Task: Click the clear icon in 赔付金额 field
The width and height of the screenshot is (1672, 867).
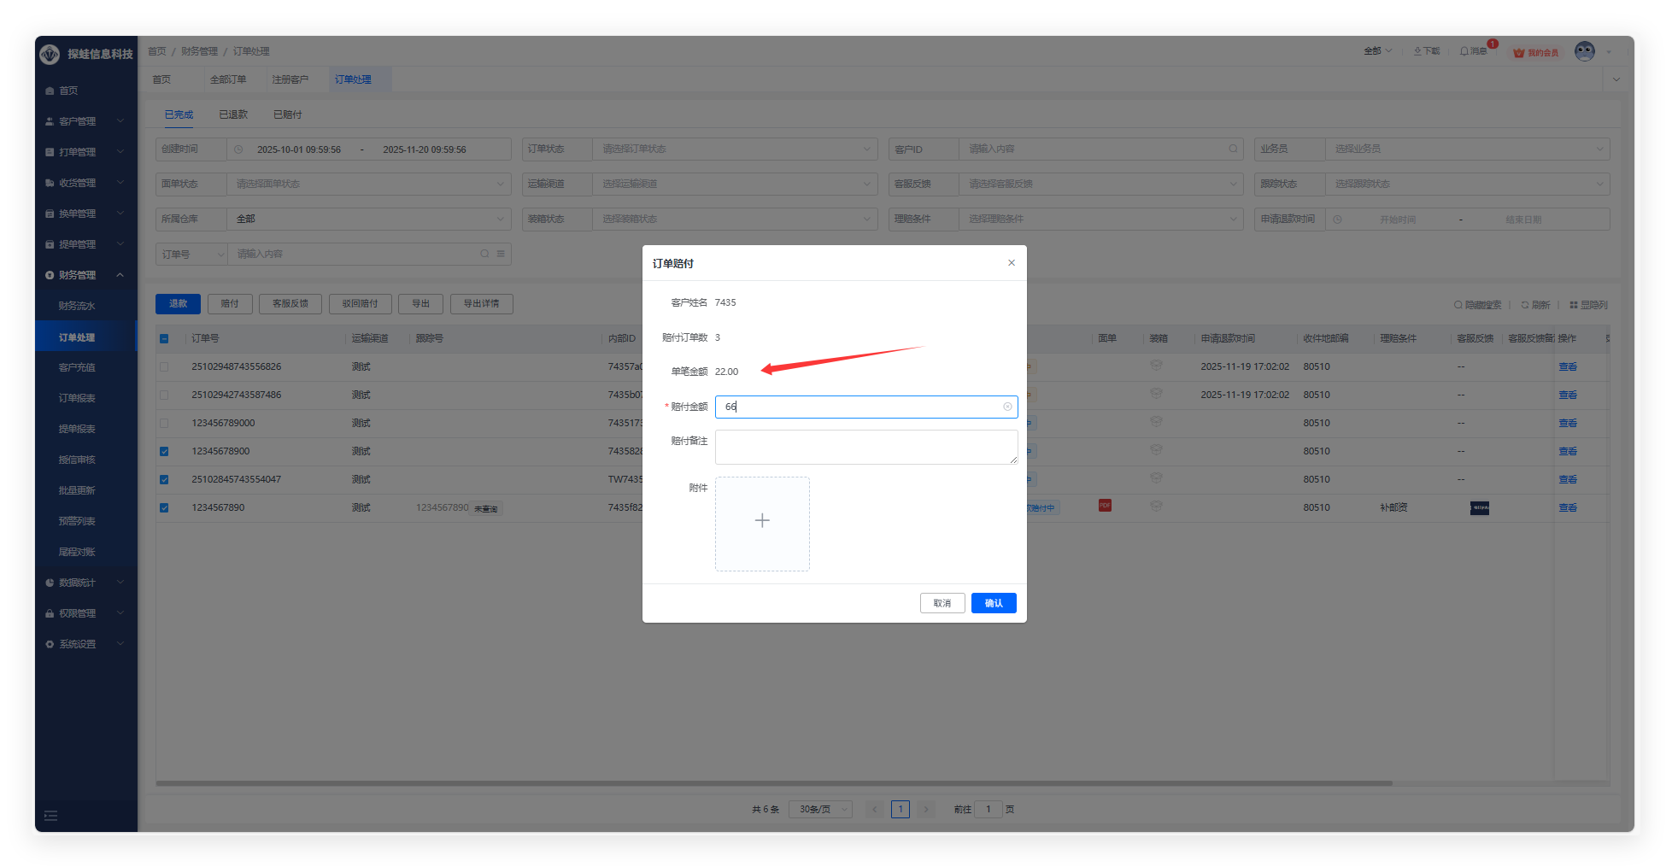Action: tap(1007, 407)
